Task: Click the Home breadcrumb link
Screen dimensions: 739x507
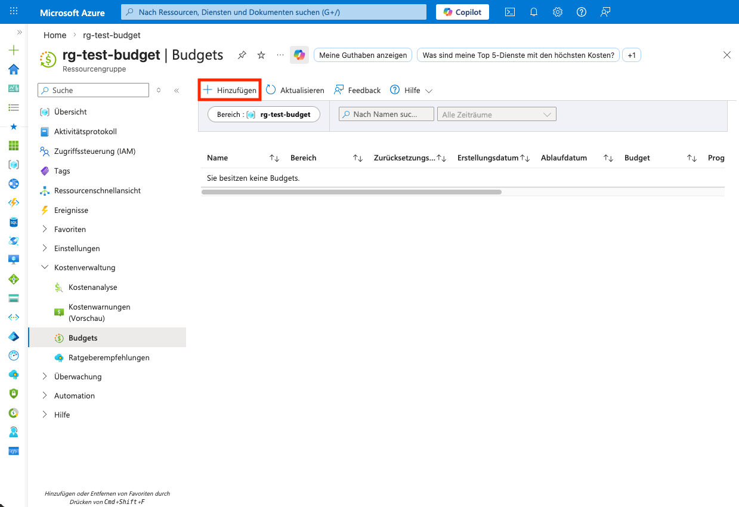Action: point(55,35)
